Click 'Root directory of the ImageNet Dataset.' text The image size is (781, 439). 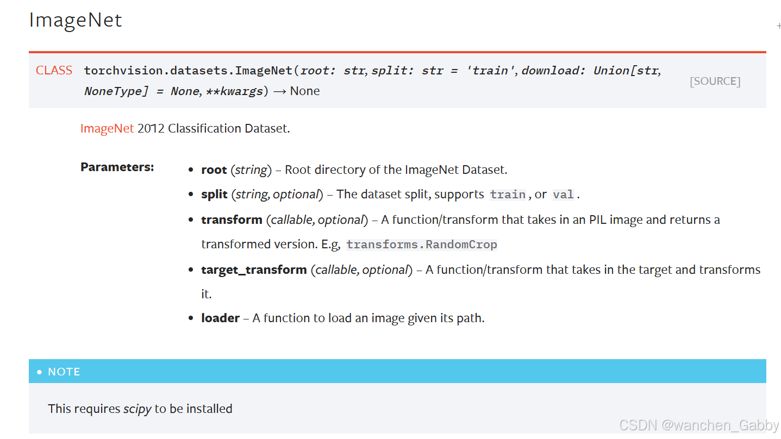coord(396,170)
